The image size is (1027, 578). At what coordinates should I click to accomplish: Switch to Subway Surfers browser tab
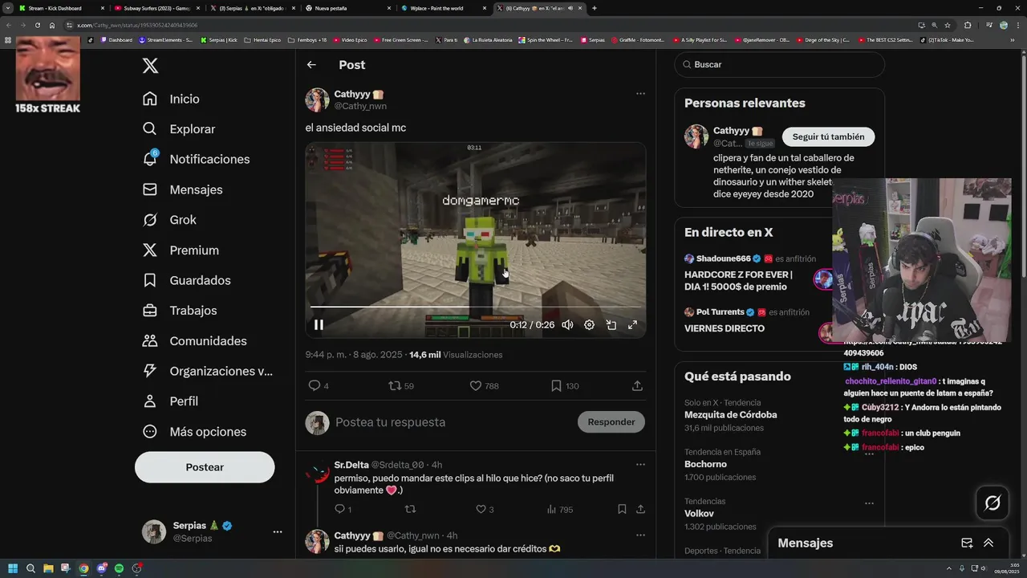click(156, 8)
